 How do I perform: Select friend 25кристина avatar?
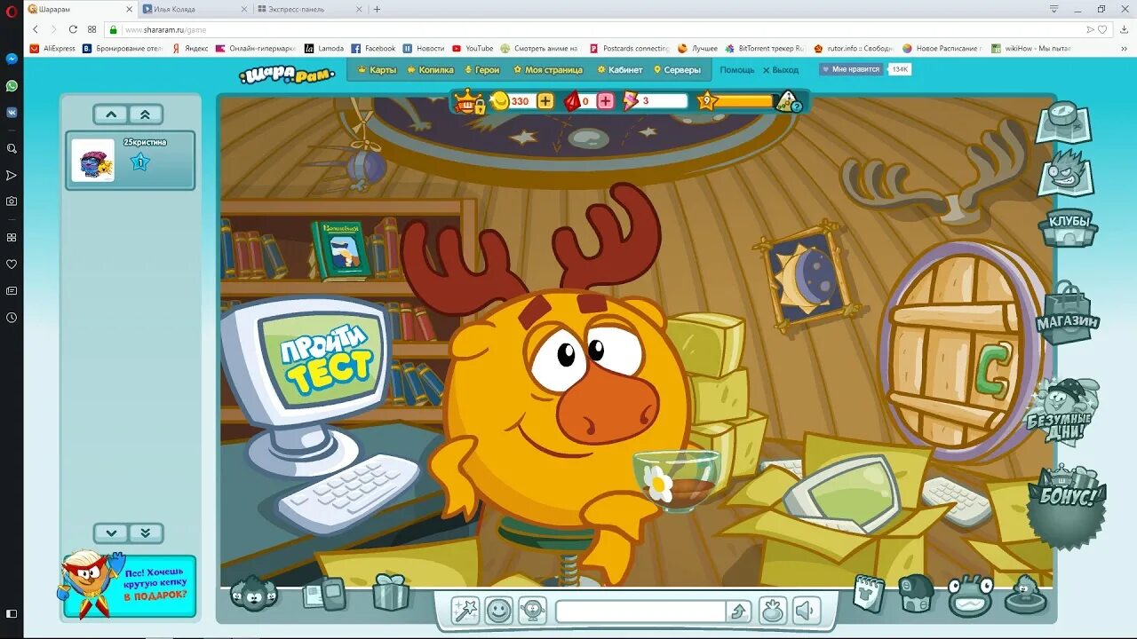(93, 161)
